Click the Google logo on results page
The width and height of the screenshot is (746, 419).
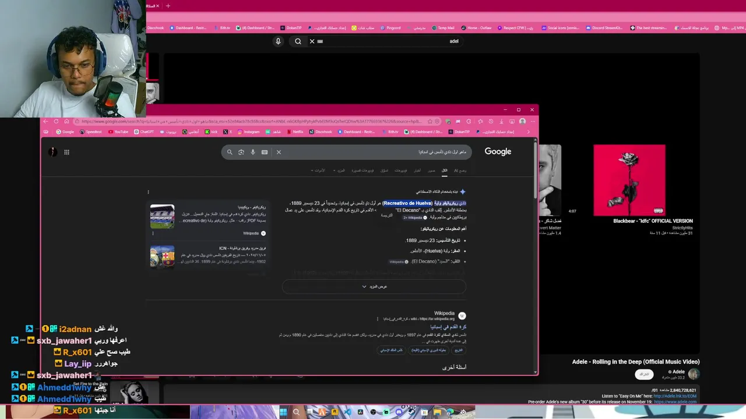click(x=498, y=151)
